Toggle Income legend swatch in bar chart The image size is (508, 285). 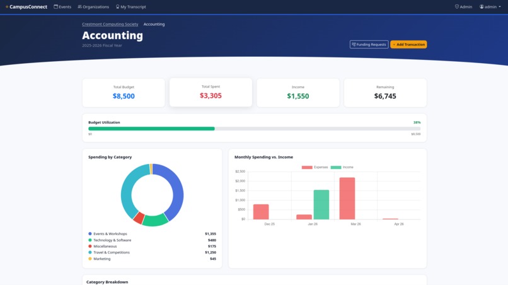coord(336,167)
